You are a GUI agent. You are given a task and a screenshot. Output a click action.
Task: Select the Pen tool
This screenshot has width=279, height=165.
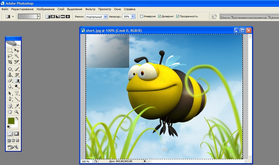click(x=10, y=99)
